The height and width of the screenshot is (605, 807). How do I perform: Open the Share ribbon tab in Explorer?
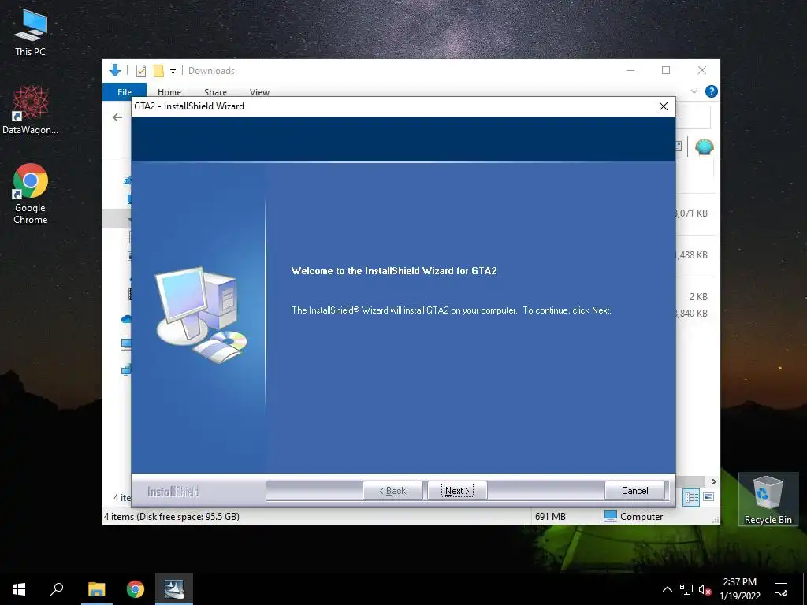215,91
